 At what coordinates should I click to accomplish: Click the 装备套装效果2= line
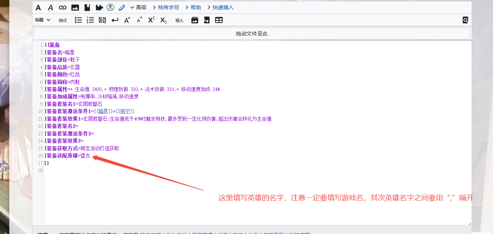pos(64,141)
